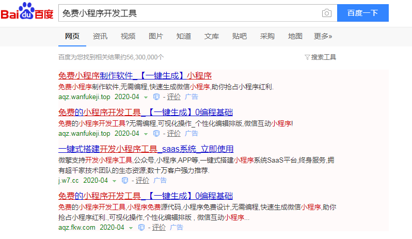
Task: Click result count text 百度为您找到相关结果约56,300,000个
Action: (111, 57)
